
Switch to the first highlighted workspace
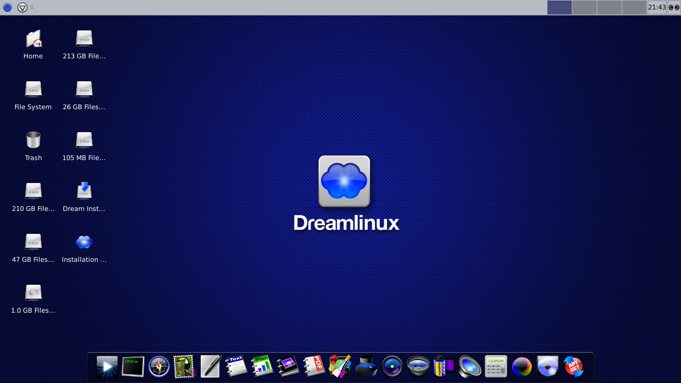559,7
